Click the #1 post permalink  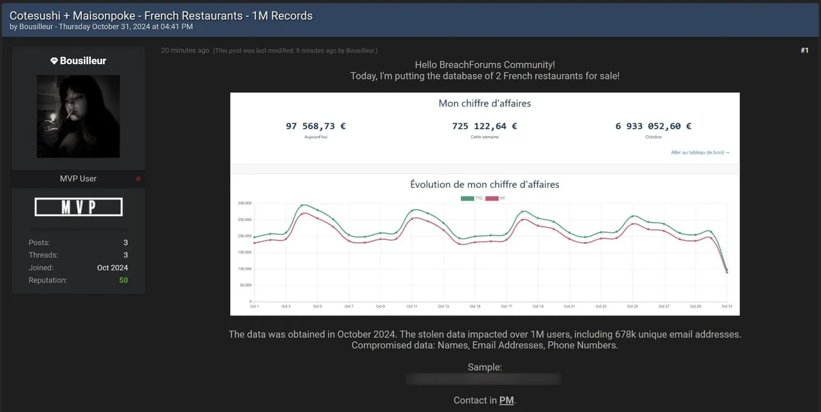coord(804,50)
